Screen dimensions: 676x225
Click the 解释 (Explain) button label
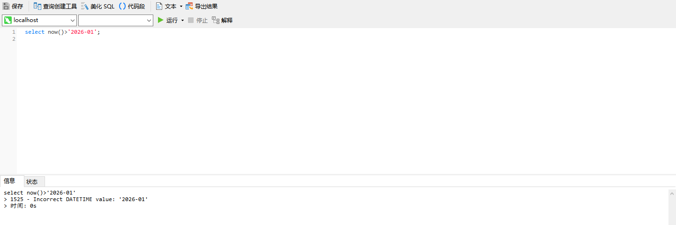click(x=227, y=20)
